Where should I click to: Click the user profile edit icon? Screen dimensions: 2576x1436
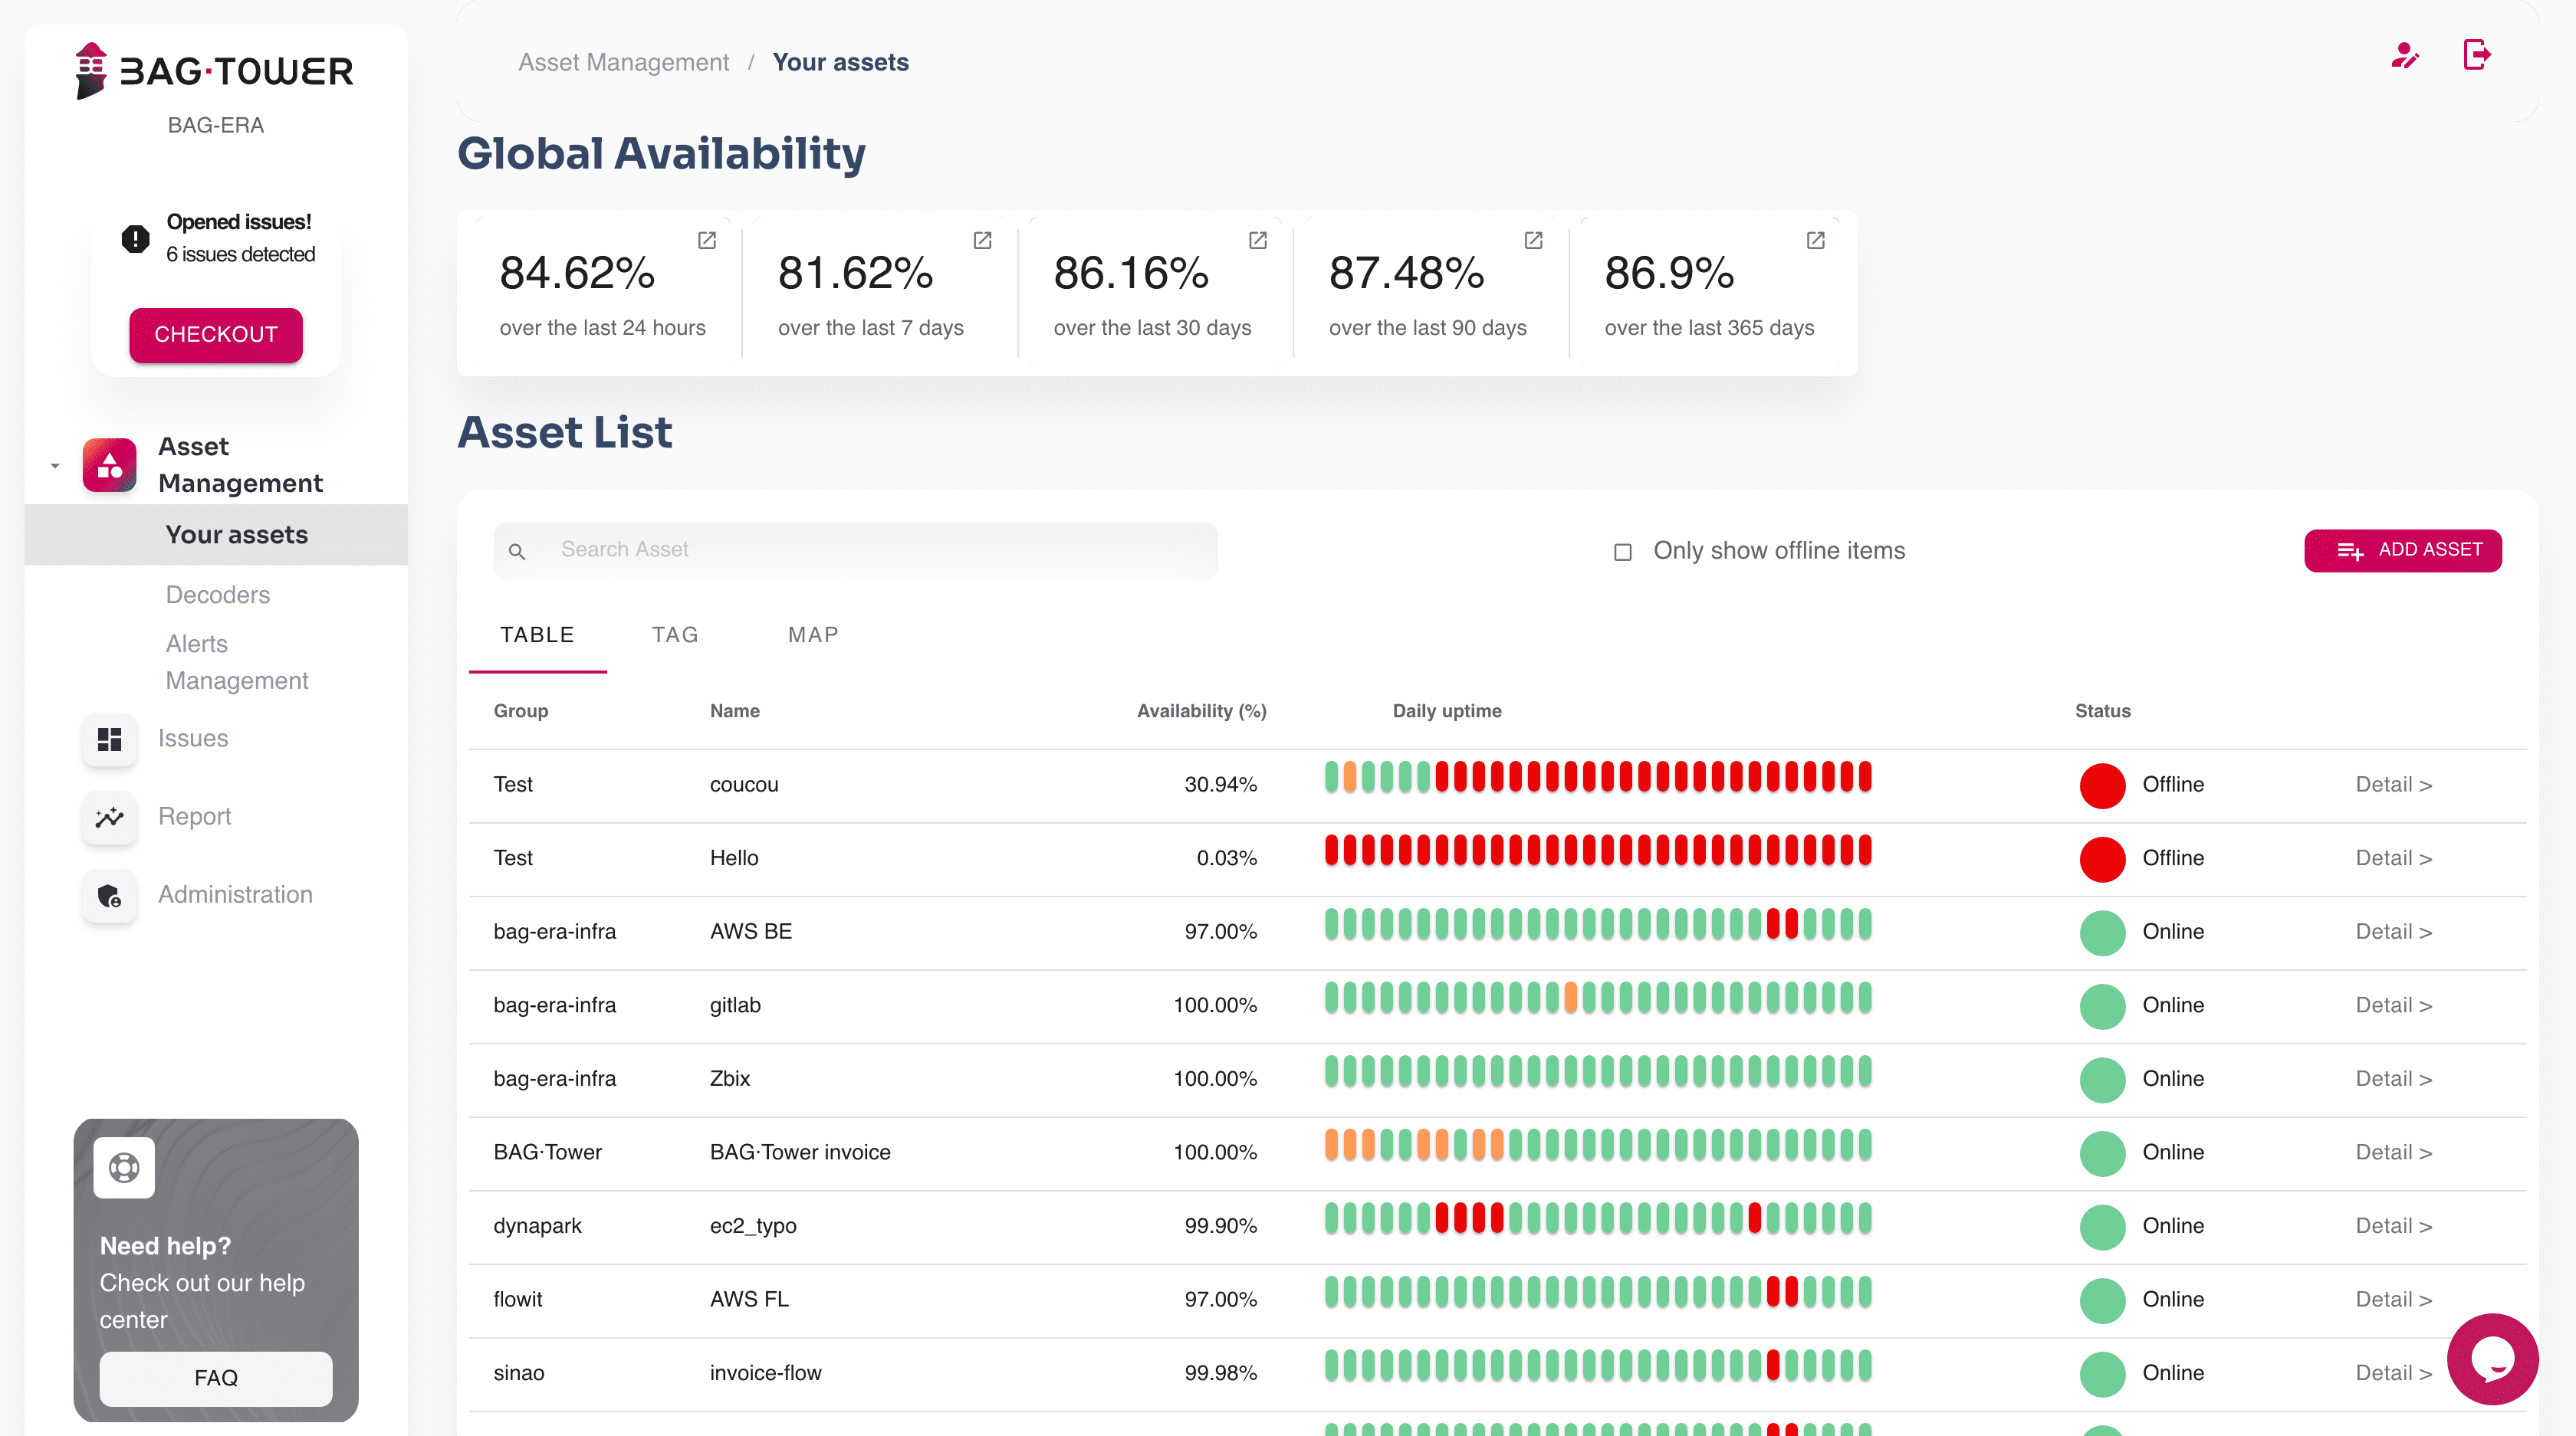tap(2404, 56)
